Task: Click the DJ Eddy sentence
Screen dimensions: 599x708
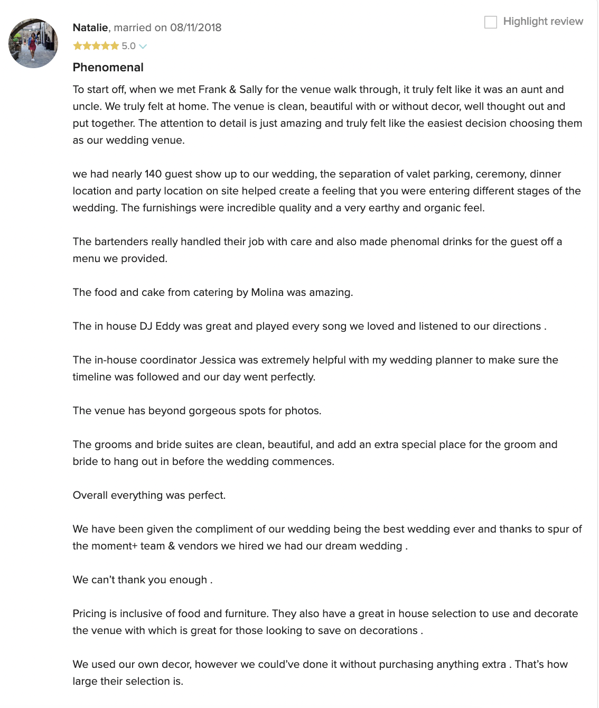Action: (310, 326)
